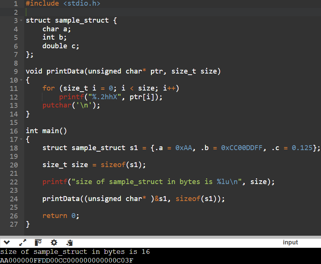Collapse fold arrow at line 3

click(21, 20)
